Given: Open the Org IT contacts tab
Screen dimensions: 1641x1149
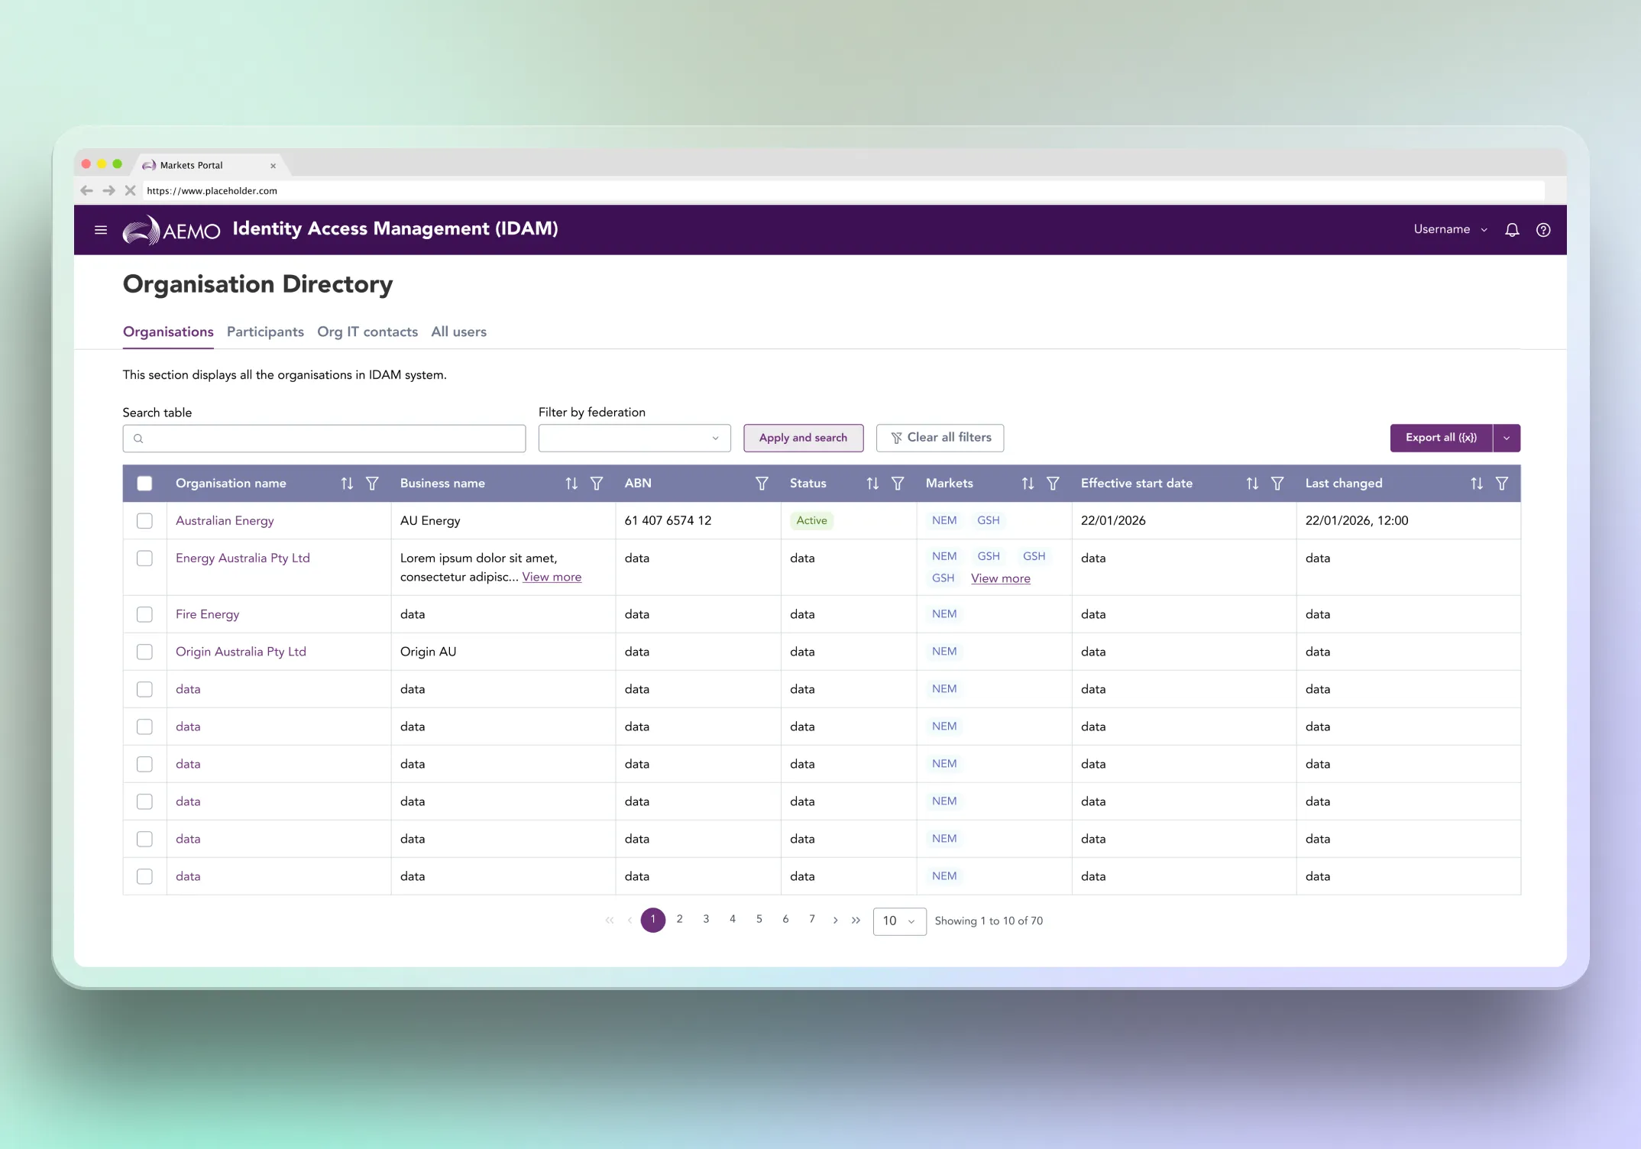Looking at the screenshot, I should click(367, 332).
